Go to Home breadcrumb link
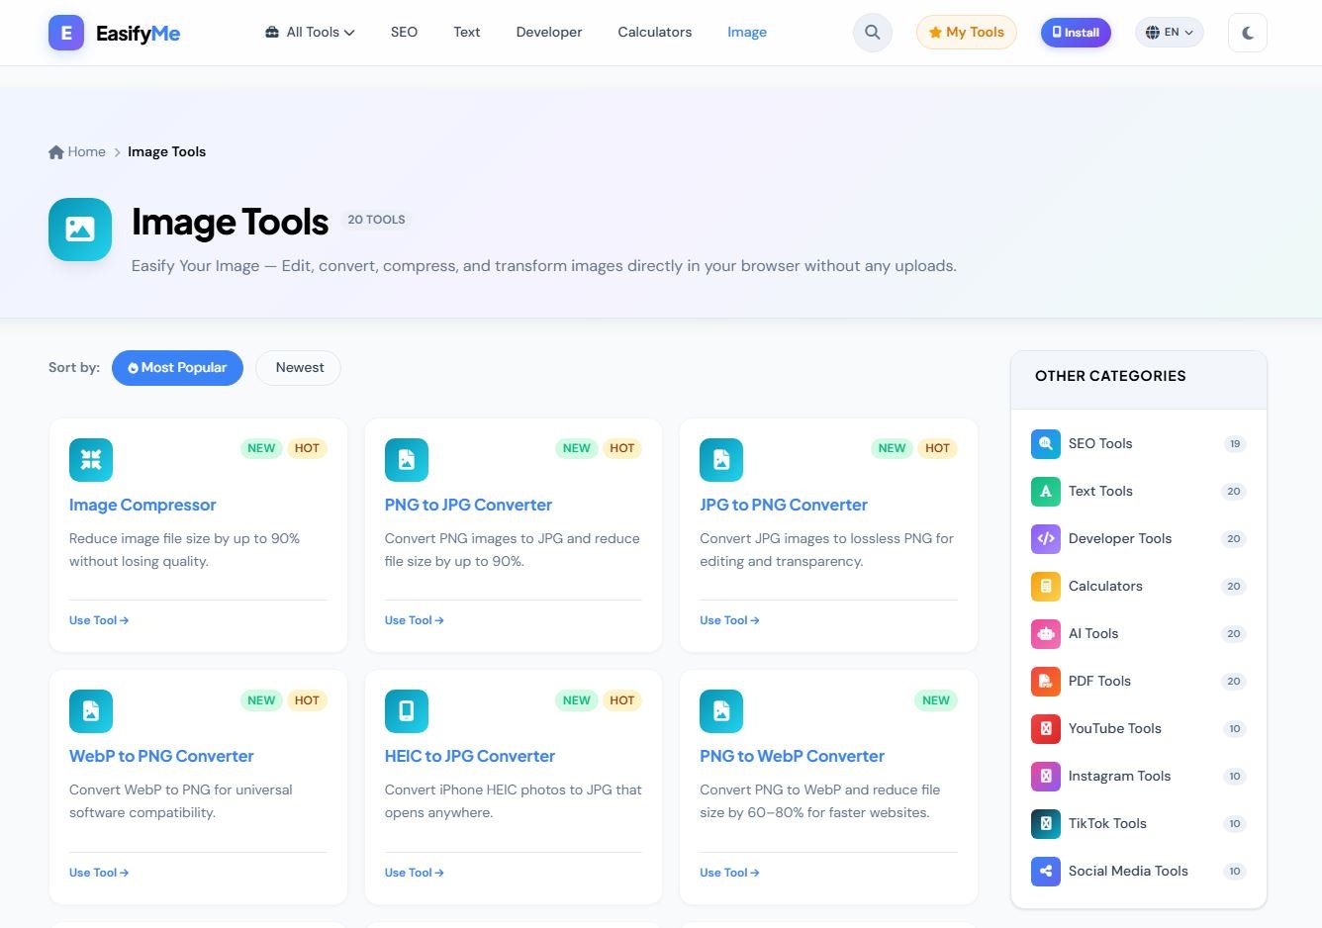 click(77, 151)
